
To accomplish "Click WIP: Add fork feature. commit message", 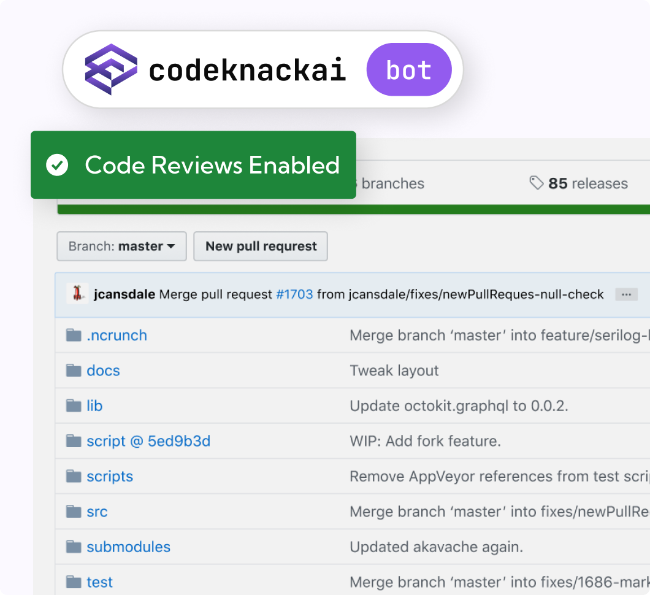I will 426,441.
